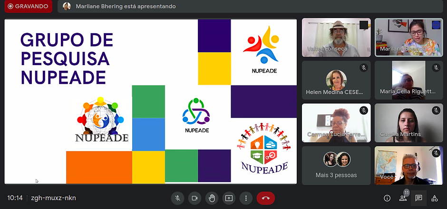Open the present screen button
447x209 pixels.
229,198
